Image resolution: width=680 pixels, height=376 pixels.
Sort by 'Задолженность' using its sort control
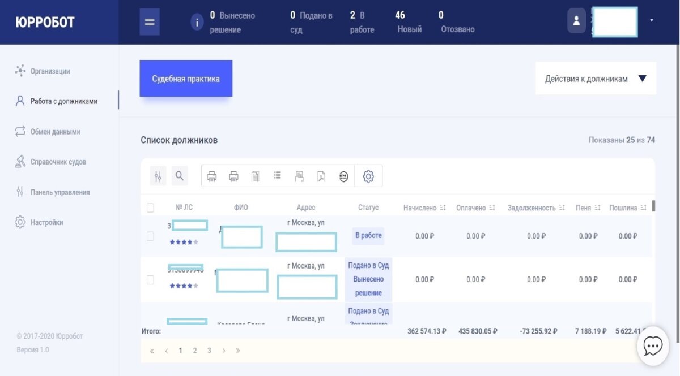pos(563,208)
